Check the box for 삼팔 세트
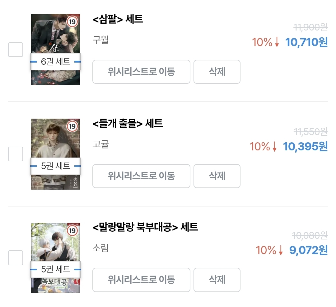Viewport: 336px width, 307px height. [16, 50]
